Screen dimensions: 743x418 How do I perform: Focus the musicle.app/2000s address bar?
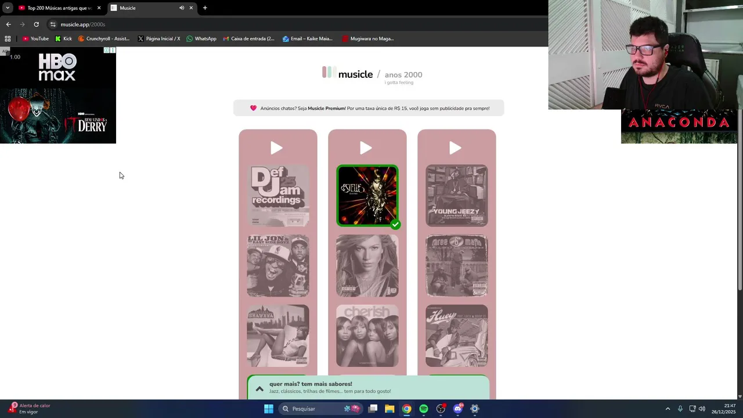coord(296,24)
